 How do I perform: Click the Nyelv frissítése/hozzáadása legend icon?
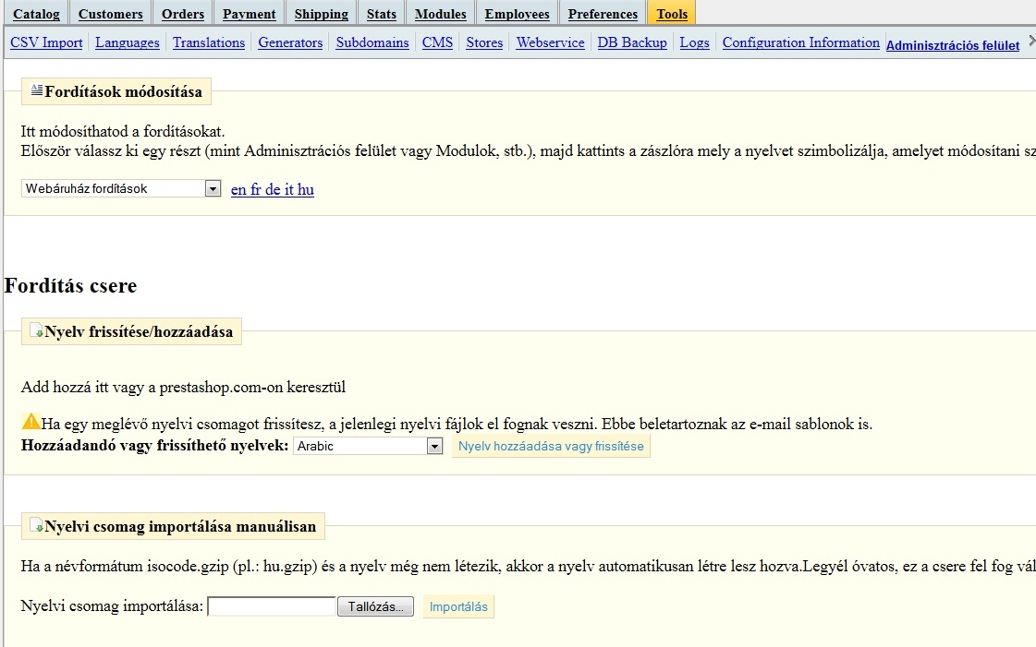37,330
